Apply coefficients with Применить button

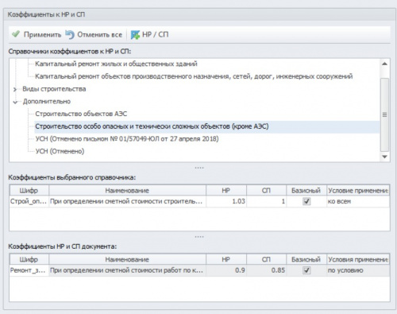coord(37,34)
